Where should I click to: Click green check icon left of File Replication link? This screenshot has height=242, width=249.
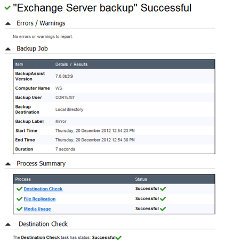pyautogui.click(x=19, y=199)
